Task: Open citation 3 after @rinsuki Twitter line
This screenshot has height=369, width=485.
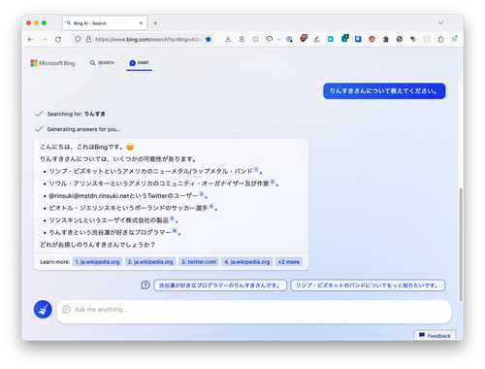Action: [201, 194]
